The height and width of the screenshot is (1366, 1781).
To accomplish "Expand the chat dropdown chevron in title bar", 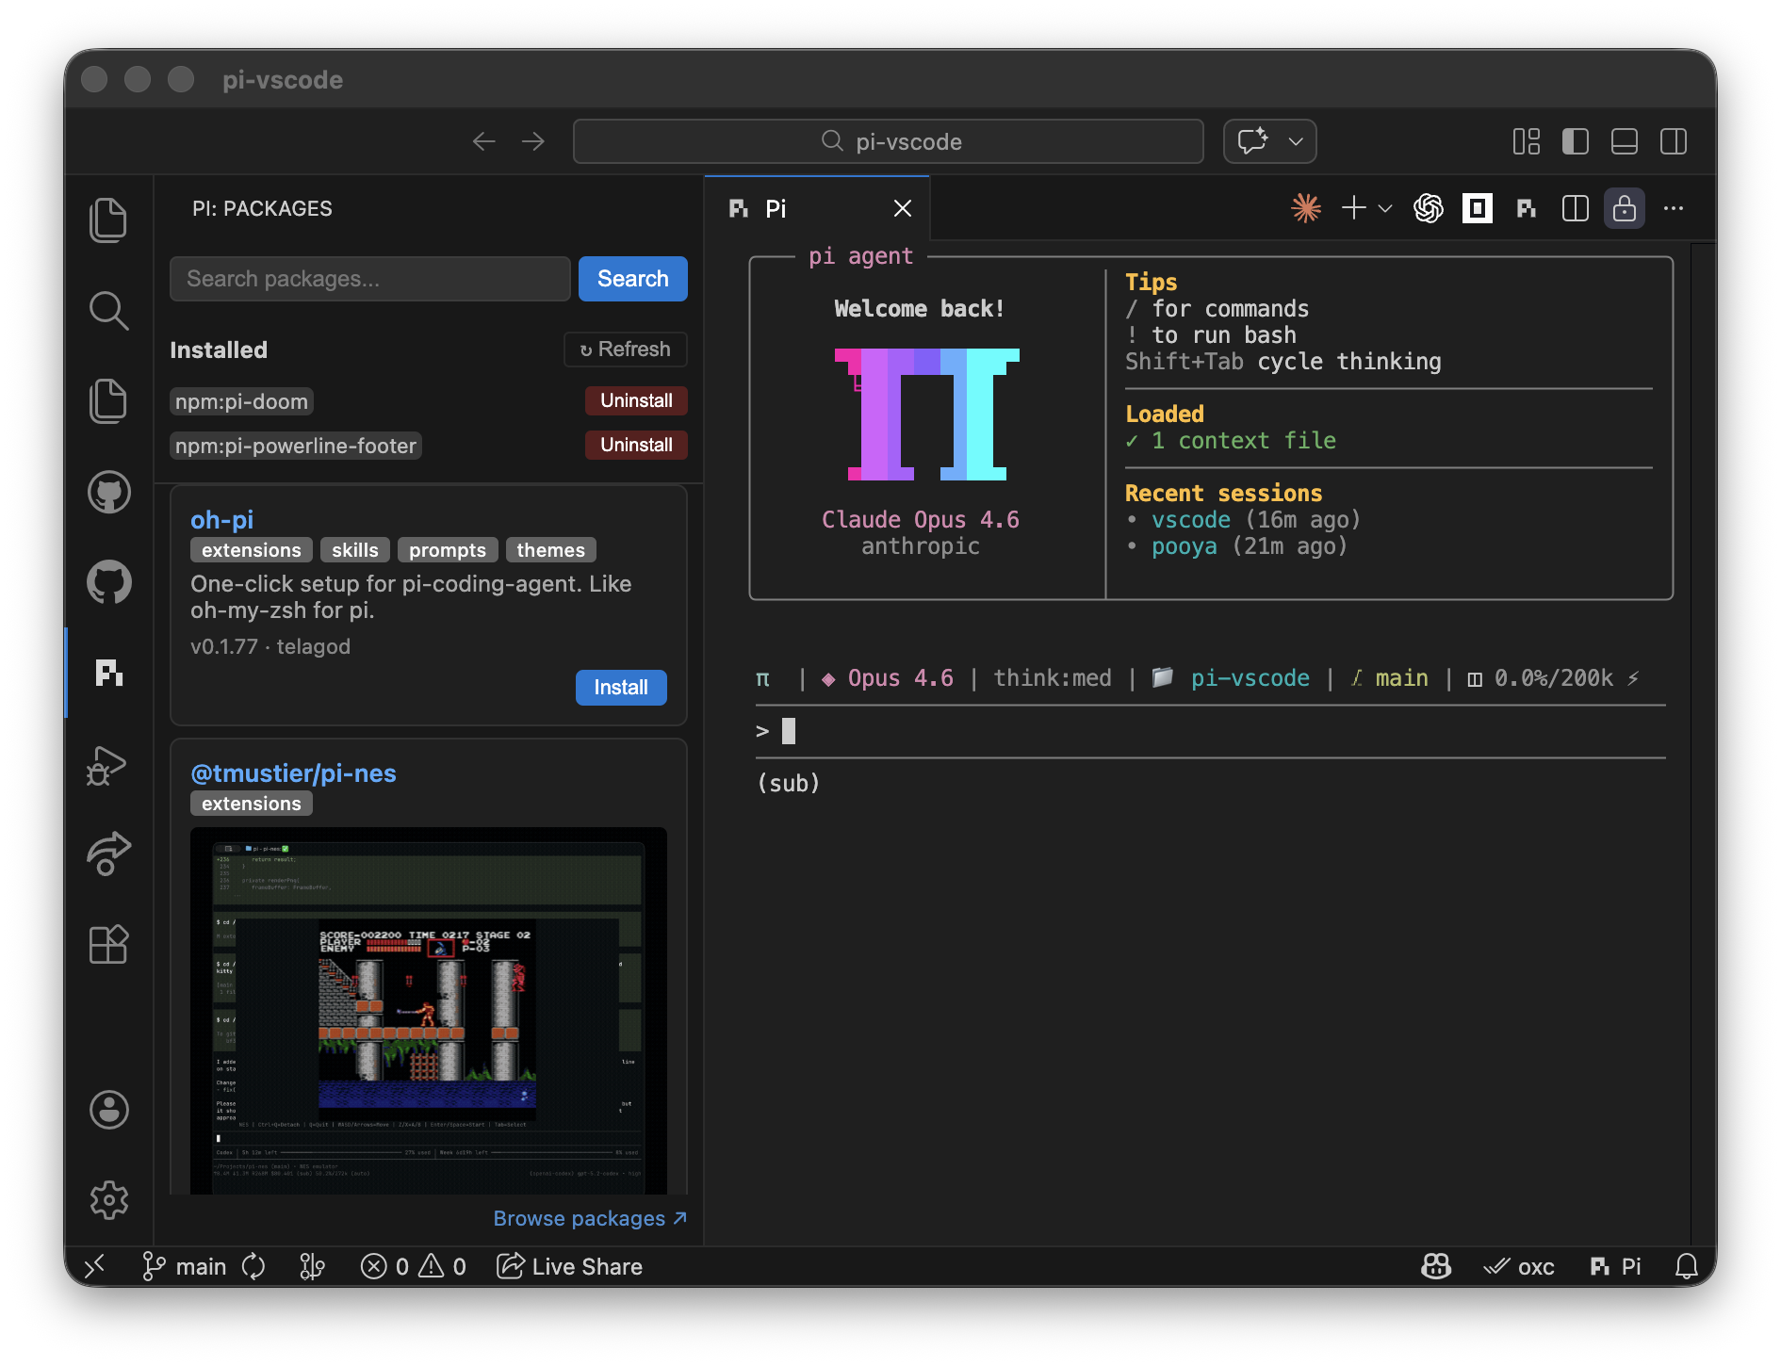I will (1296, 141).
